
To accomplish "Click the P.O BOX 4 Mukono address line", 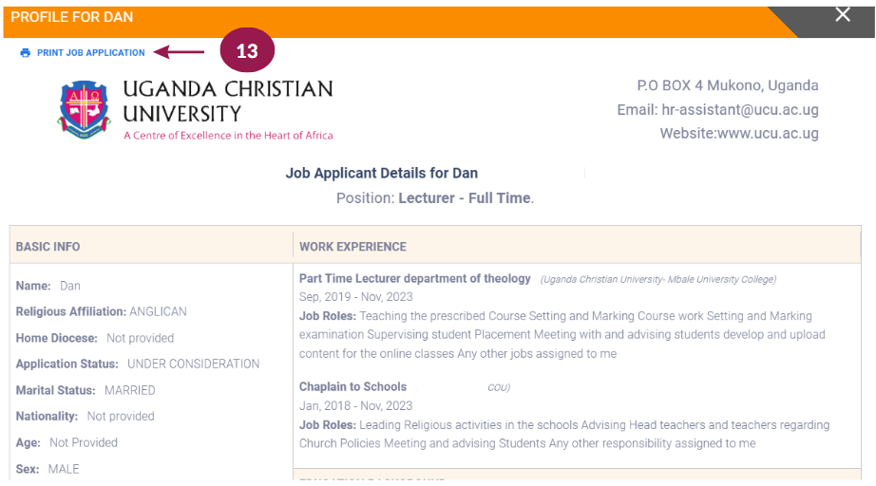I will pyautogui.click(x=728, y=85).
